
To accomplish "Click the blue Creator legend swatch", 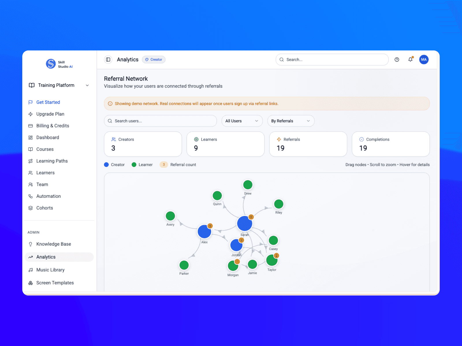I will click(106, 165).
